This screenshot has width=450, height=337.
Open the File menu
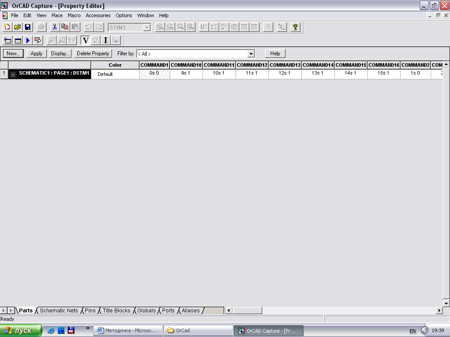pyautogui.click(x=15, y=15)
